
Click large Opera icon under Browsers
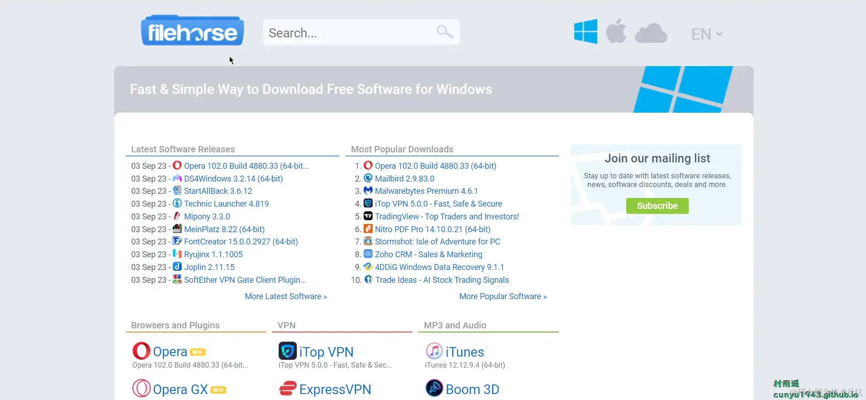click(142, 351)
